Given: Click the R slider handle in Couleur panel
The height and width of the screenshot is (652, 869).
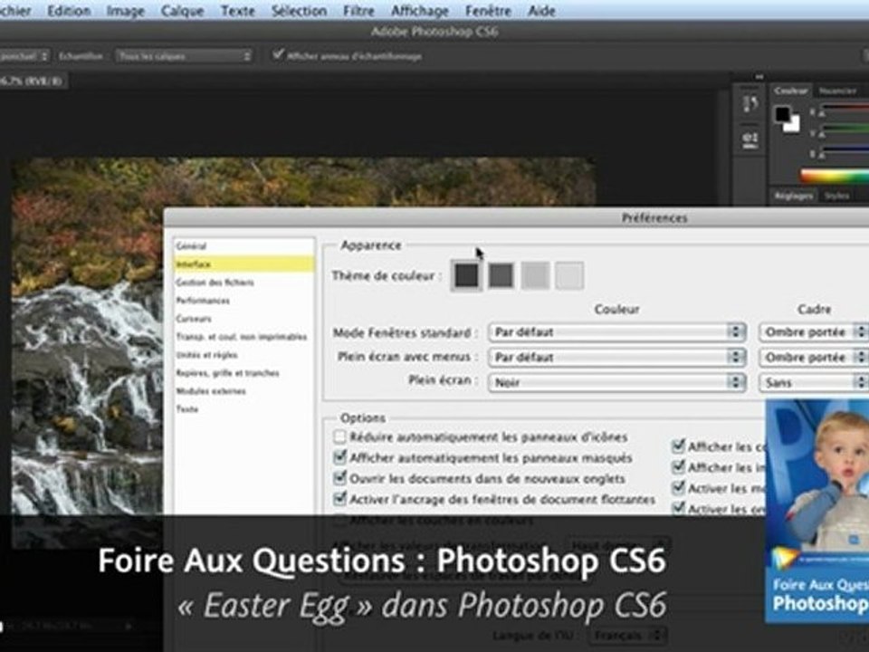Looking at the screenshot, I should (x=823, y=114).
